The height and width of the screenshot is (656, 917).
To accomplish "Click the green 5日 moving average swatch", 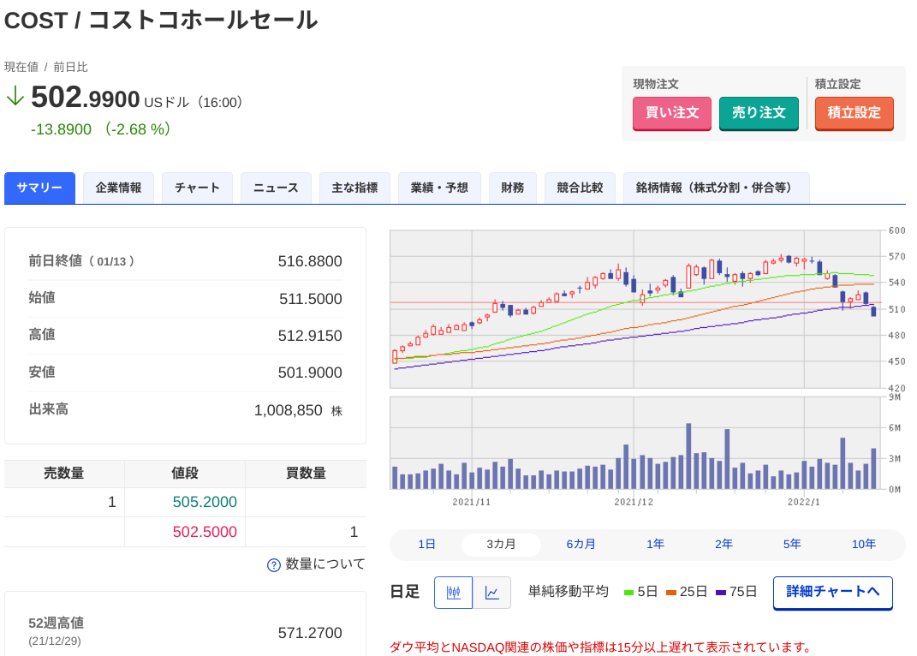I will click(x=629, y=593).
